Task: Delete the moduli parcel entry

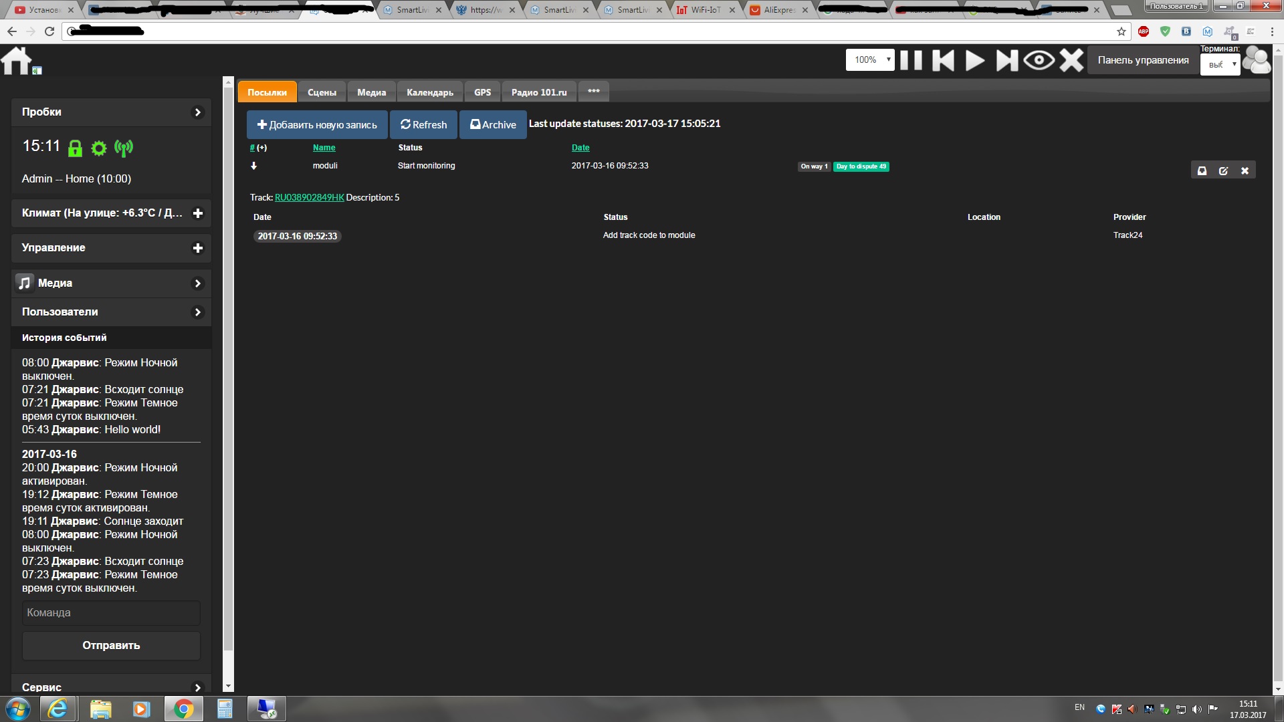Action: (x=1245, y=171)
